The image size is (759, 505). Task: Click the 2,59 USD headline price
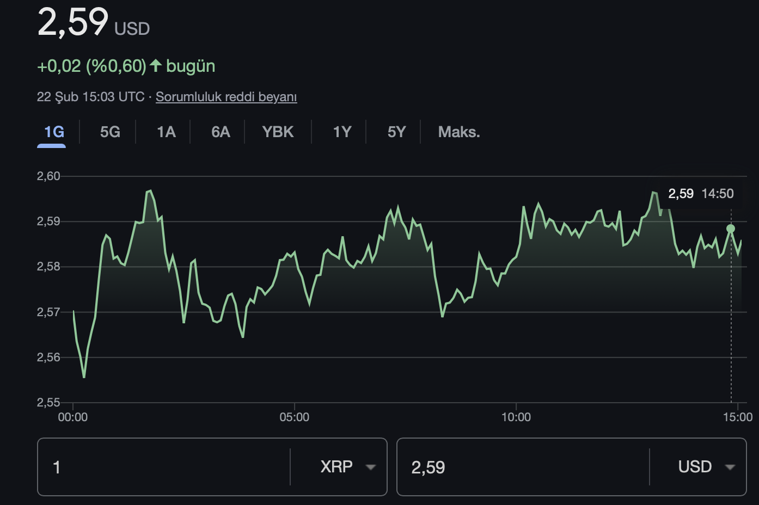coord(94,22)
